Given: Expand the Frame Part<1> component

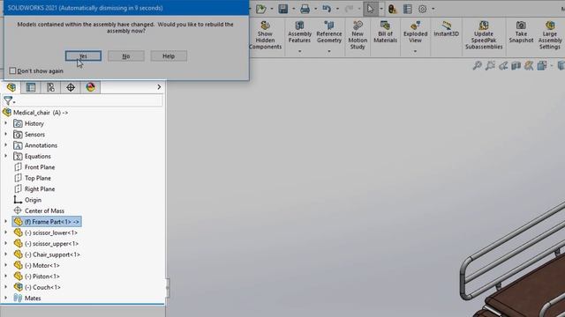Looking at the screenshot, I should (6, 222).
